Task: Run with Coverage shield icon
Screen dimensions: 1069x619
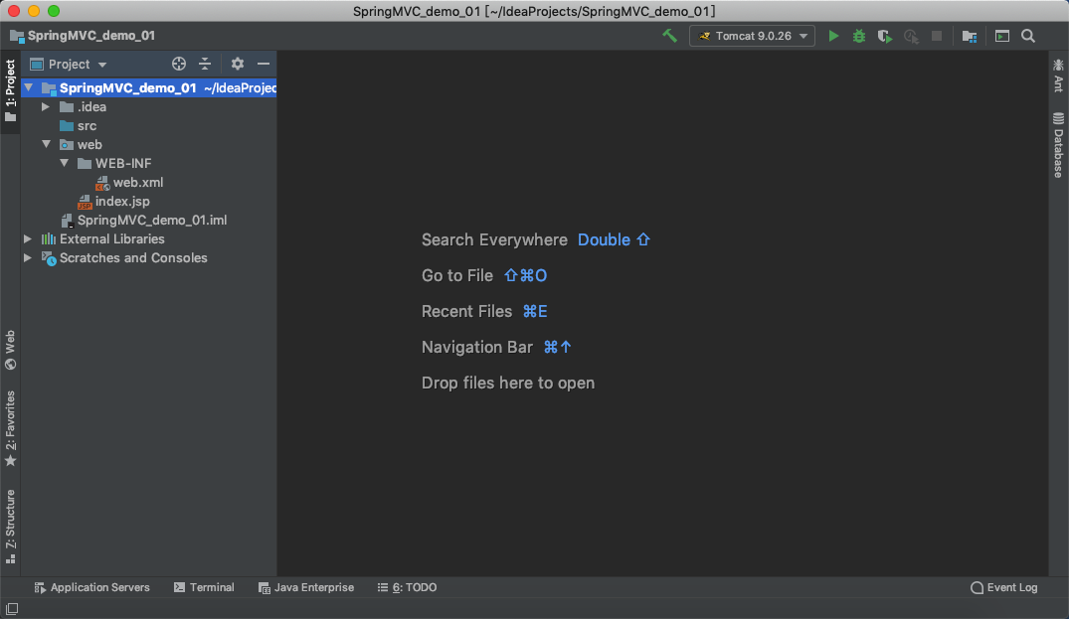Action: pyautogui.click(x=884, y=36)
